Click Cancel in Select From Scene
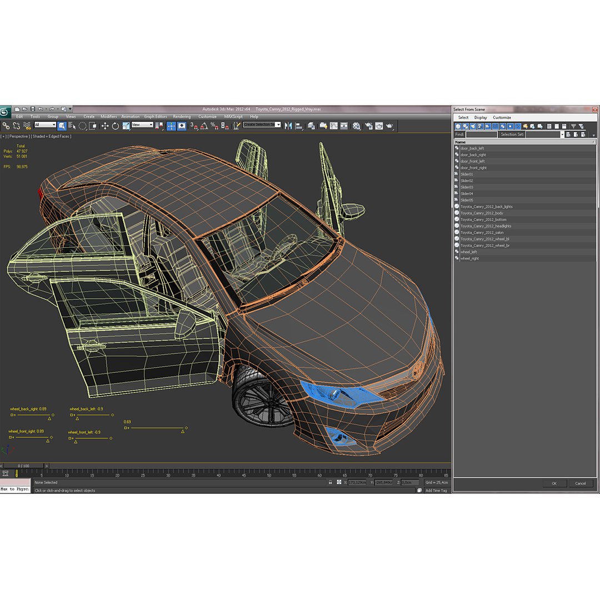Image resolution: width=600 pixels, height=600 pixels. [581, 483]
